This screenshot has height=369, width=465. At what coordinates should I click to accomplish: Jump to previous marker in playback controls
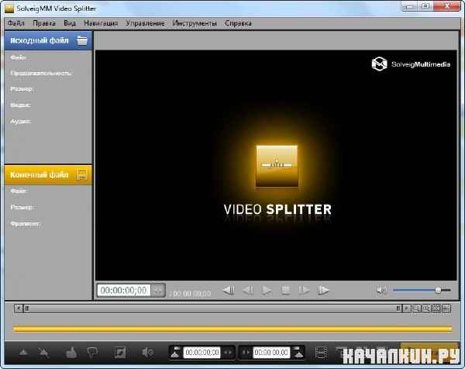click(229, 290)
